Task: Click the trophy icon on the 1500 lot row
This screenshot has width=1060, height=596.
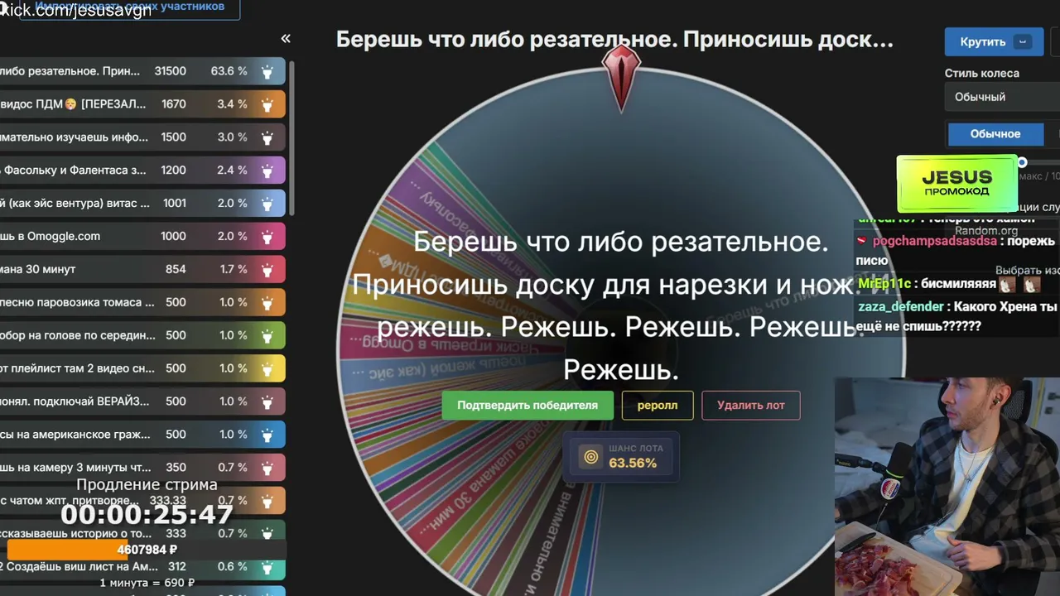Action: [267, 137]
